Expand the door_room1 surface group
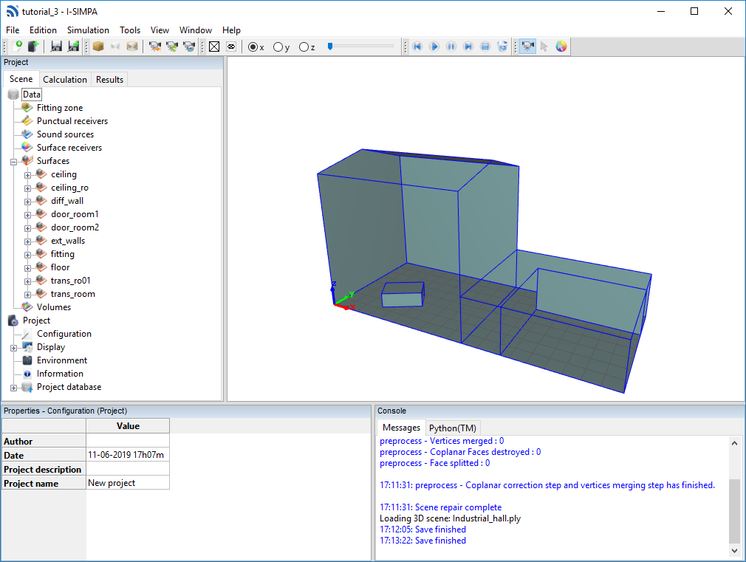Image resolution: width=746 pixels, height=562 pixels. pos(27,215)
